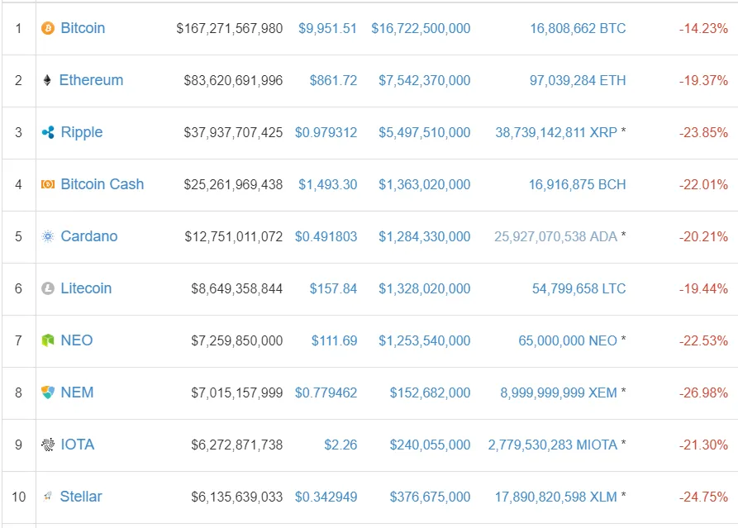Click supply 38,739,142,811 XRP

pos(556,133)
